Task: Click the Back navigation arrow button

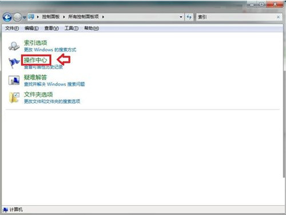Action: (7, 17)
